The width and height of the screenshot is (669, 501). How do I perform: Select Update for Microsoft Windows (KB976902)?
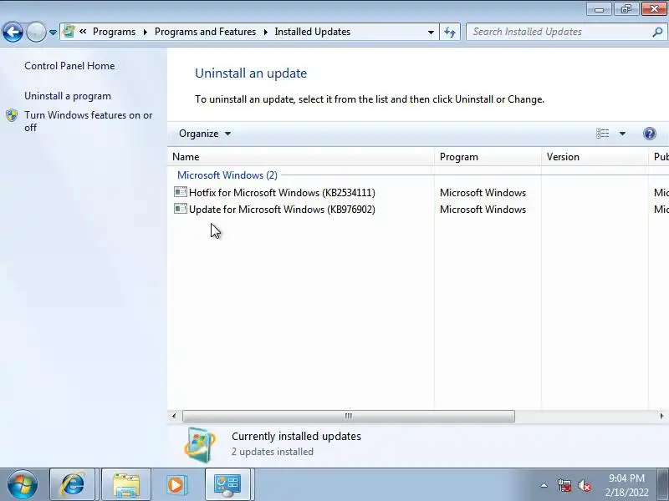click(282, 210)
